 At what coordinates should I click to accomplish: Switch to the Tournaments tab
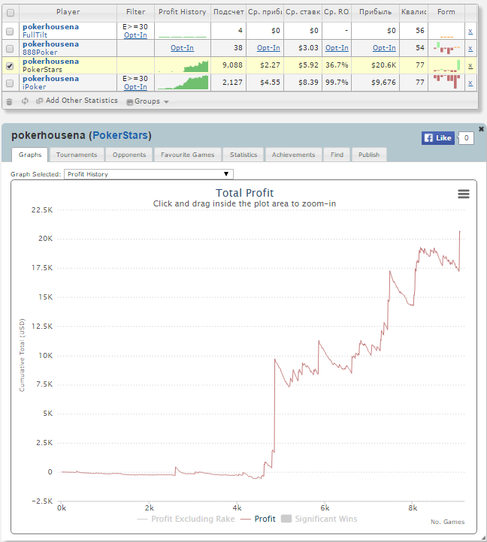click(x=77, y=155)
